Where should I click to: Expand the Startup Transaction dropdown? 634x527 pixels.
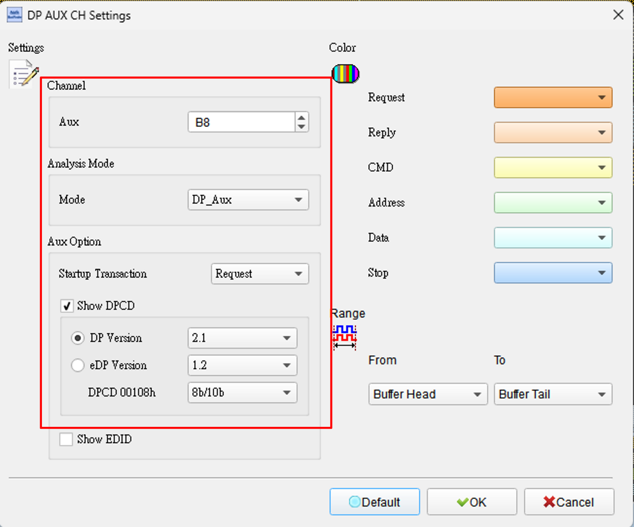coord(260,274)
